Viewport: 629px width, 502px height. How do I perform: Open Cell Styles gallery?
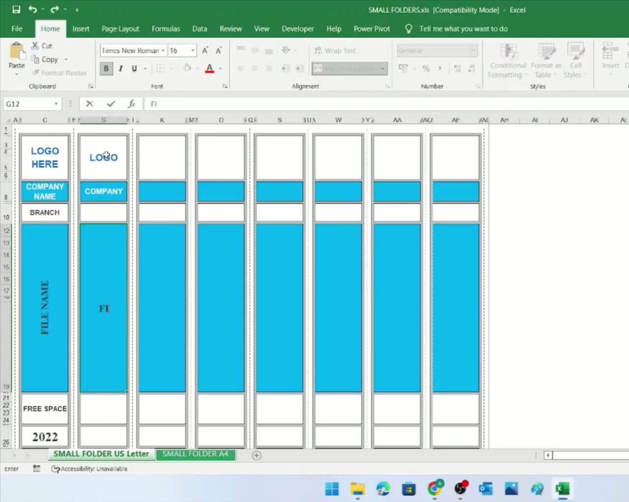[x=575, y=60]
